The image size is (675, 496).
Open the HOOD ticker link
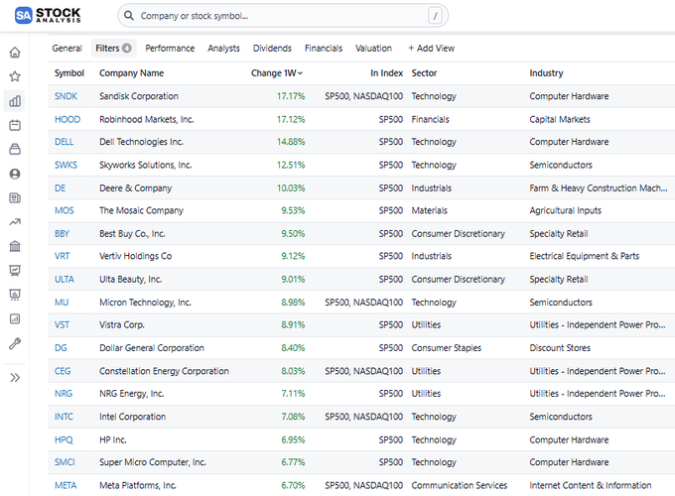click(x=67, y=119)
